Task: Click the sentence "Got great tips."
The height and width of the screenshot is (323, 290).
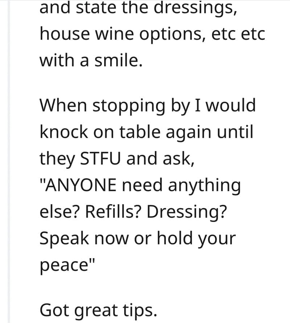Action: [99, 310]
